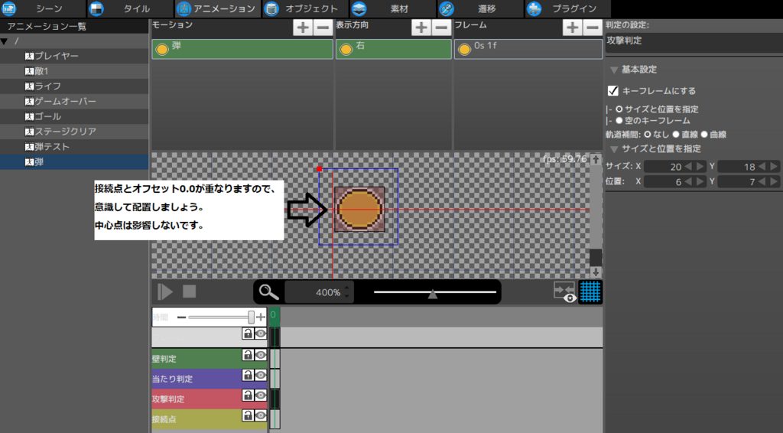Screen dimensions: 783x433
Task: Select the 右 display direction entry
Action: (x=394, y=49)
